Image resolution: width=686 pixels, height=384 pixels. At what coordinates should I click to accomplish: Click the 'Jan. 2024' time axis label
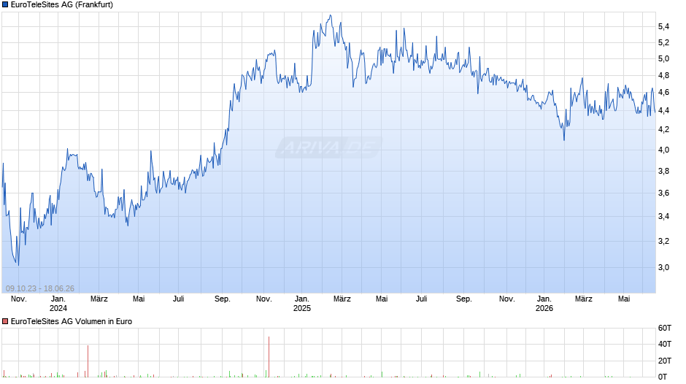58,304
